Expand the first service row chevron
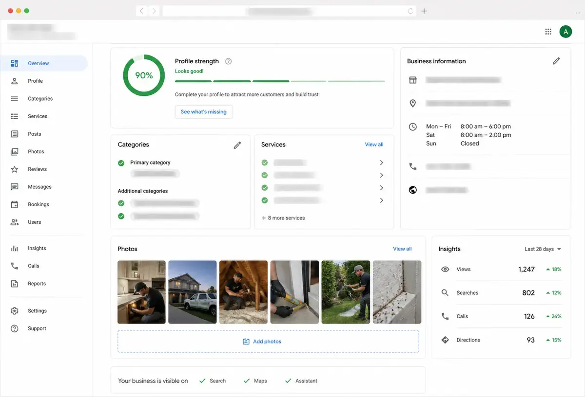585x397 pixels. [x=382, y=162]
